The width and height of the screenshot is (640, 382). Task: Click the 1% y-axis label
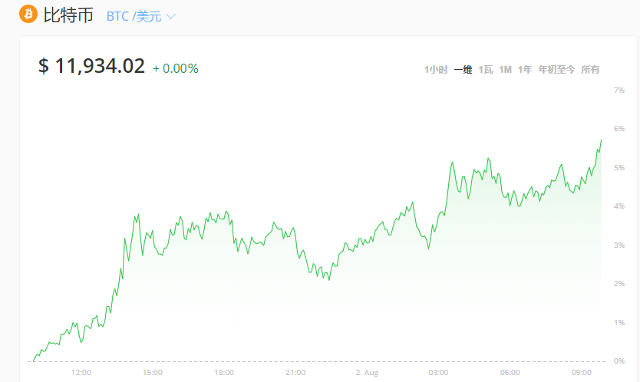click(619, 322)
